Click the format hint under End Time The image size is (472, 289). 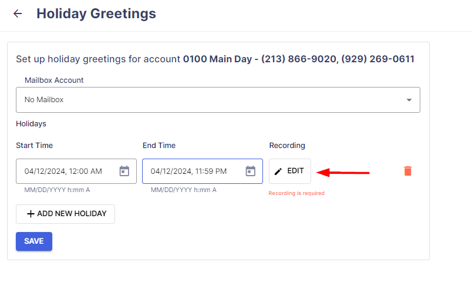184,190
